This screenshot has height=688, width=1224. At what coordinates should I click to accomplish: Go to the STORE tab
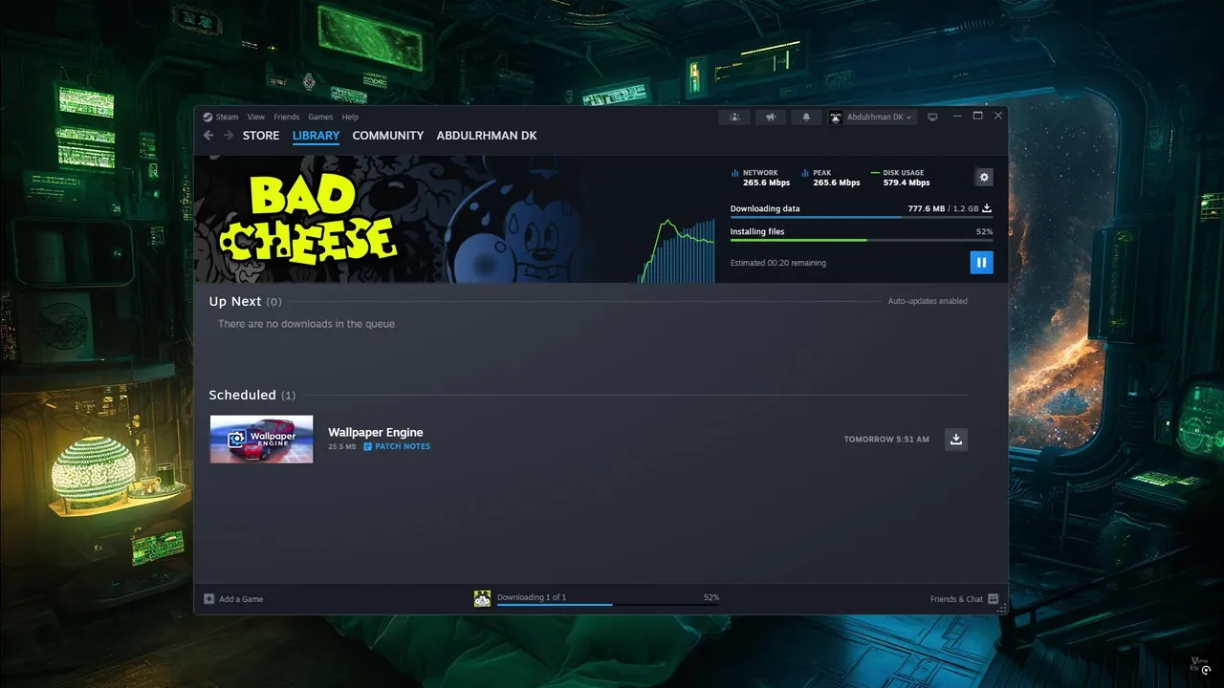coord(261,136)
